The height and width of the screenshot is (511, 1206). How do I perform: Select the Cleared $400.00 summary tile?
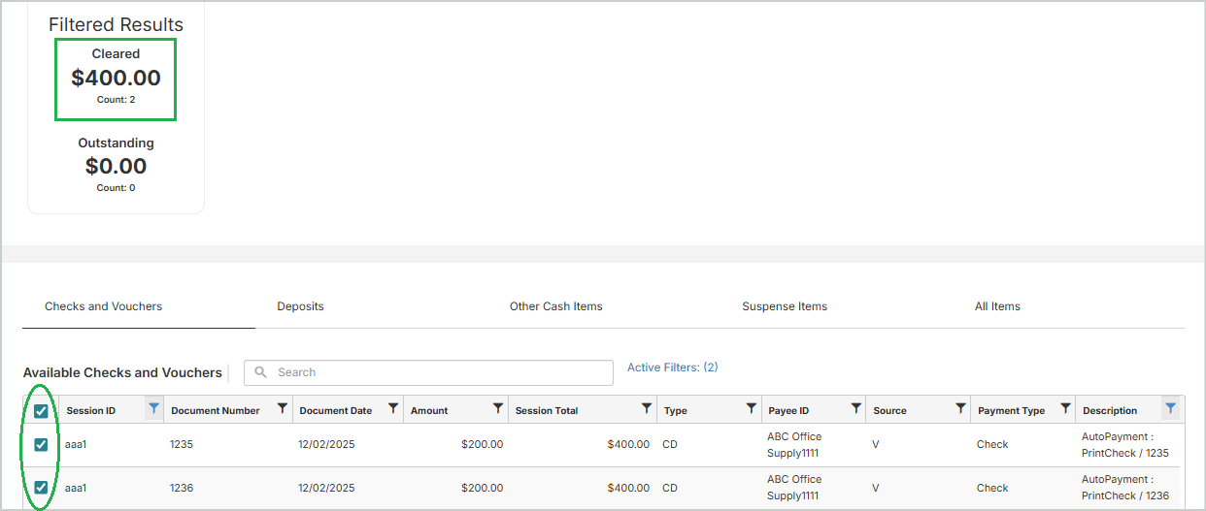pos(116,80)
